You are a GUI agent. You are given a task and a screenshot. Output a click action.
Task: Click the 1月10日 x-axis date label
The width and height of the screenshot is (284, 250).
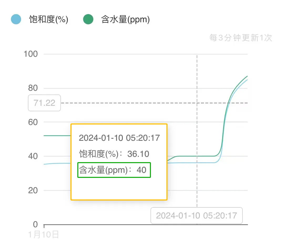(43, 234)
